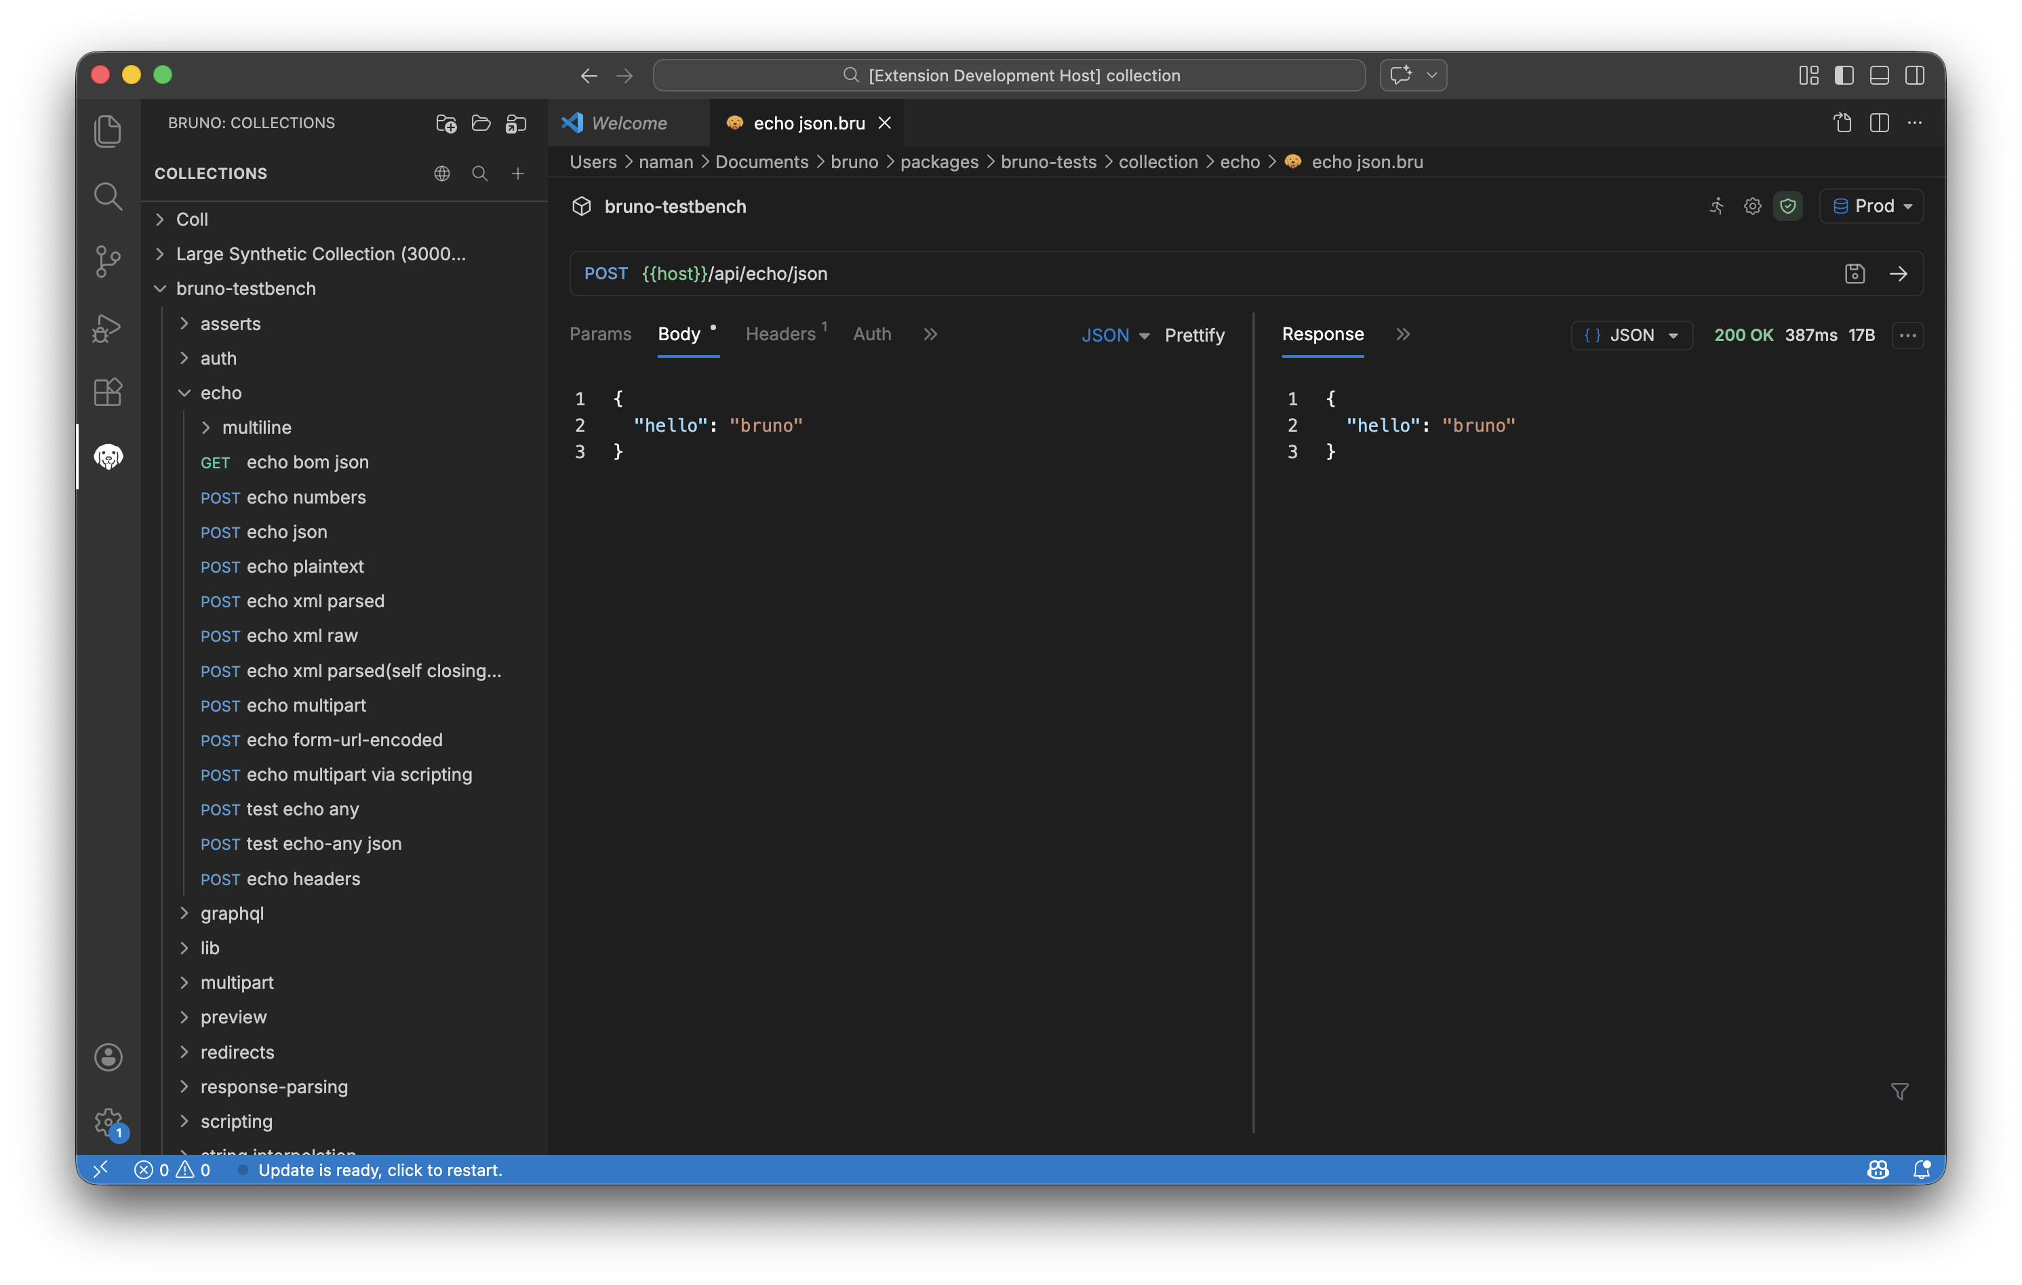
Task: Select the Headers tab
Action: pos(780,334)
